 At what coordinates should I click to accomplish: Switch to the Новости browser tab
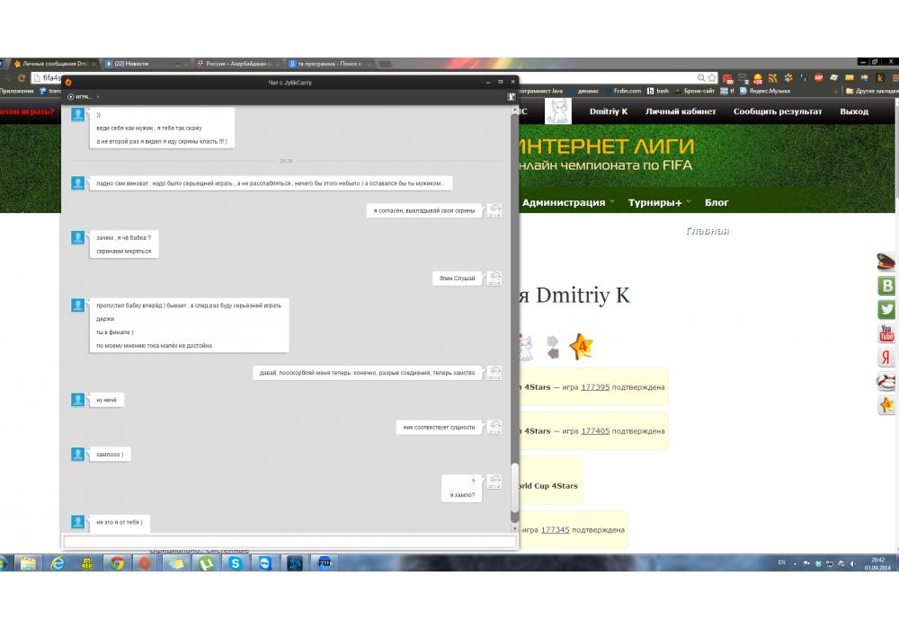(142, 64)
